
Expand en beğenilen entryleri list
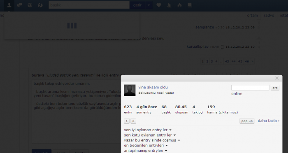tap(146, 145)
